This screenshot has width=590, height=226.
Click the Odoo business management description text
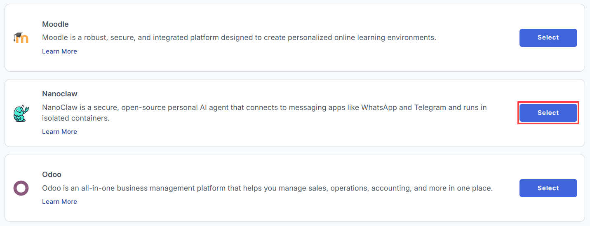click(x=268, y=188)
